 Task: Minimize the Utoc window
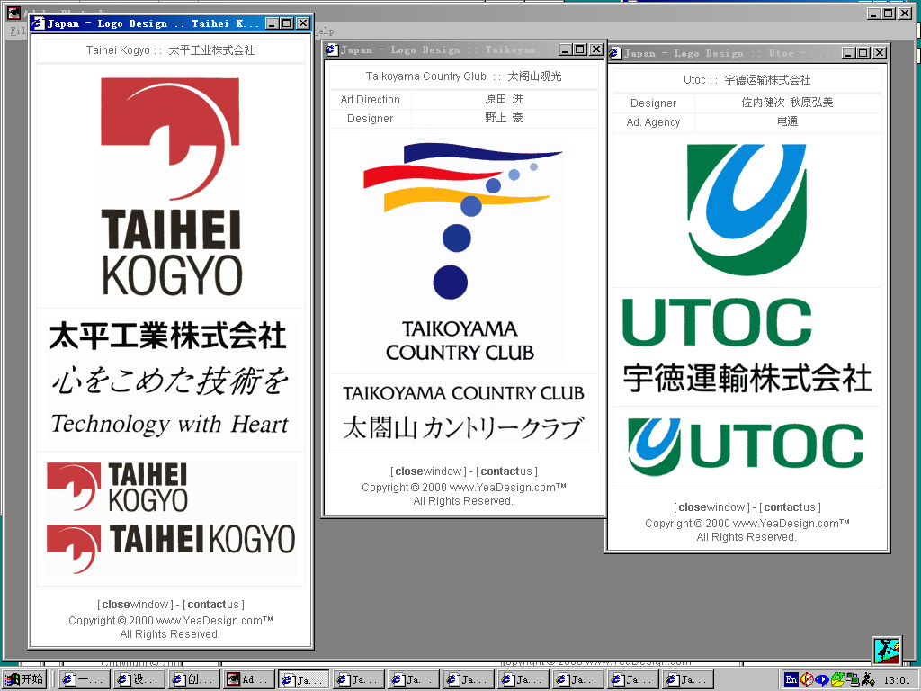[849, 53]
